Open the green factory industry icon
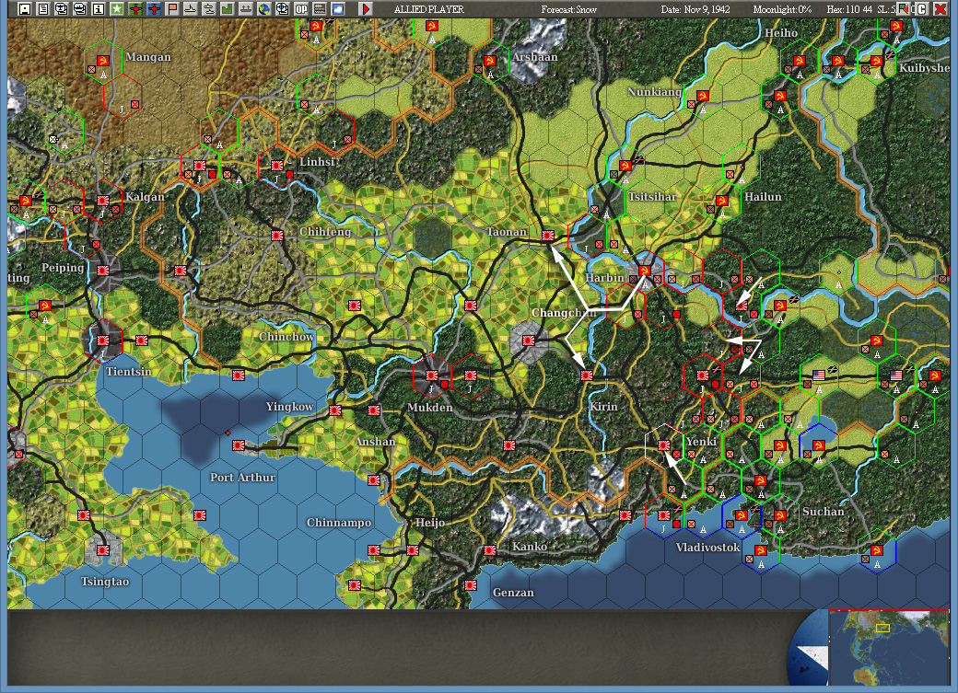 pyautogui.click(x=228, y=9)
